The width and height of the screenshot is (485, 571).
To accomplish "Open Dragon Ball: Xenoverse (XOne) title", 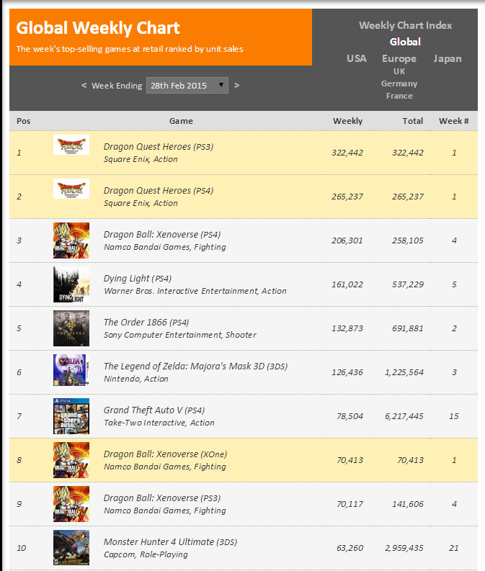I will point(166,454).
